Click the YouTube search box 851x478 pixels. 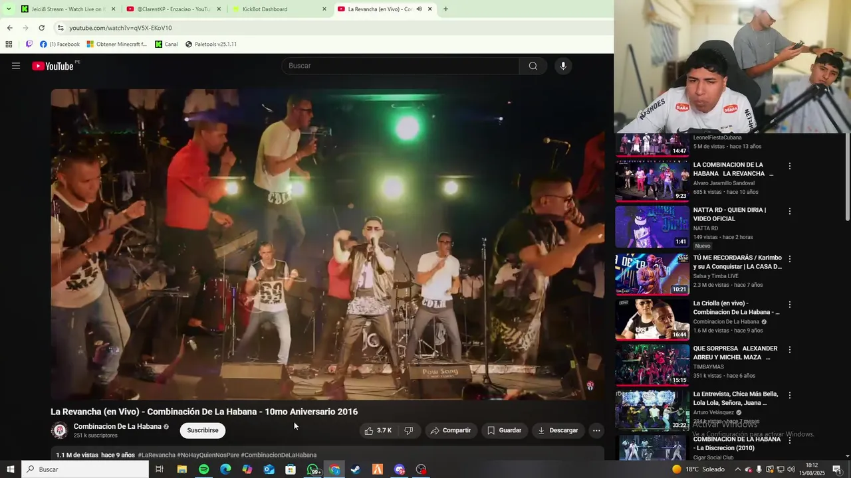coord(401,66)
